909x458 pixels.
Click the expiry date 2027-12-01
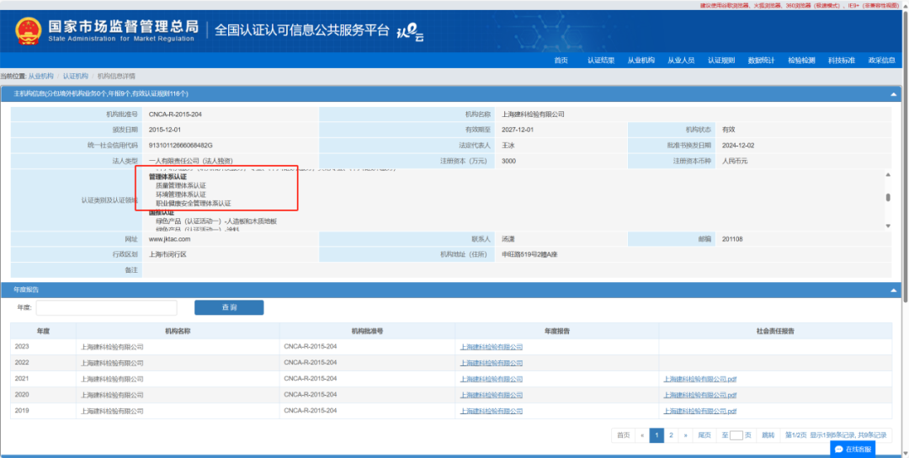tap(518, 130)
